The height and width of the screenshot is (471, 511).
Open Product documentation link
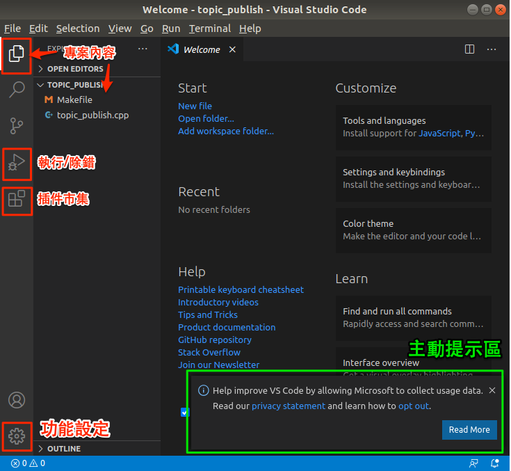(227, 327)
